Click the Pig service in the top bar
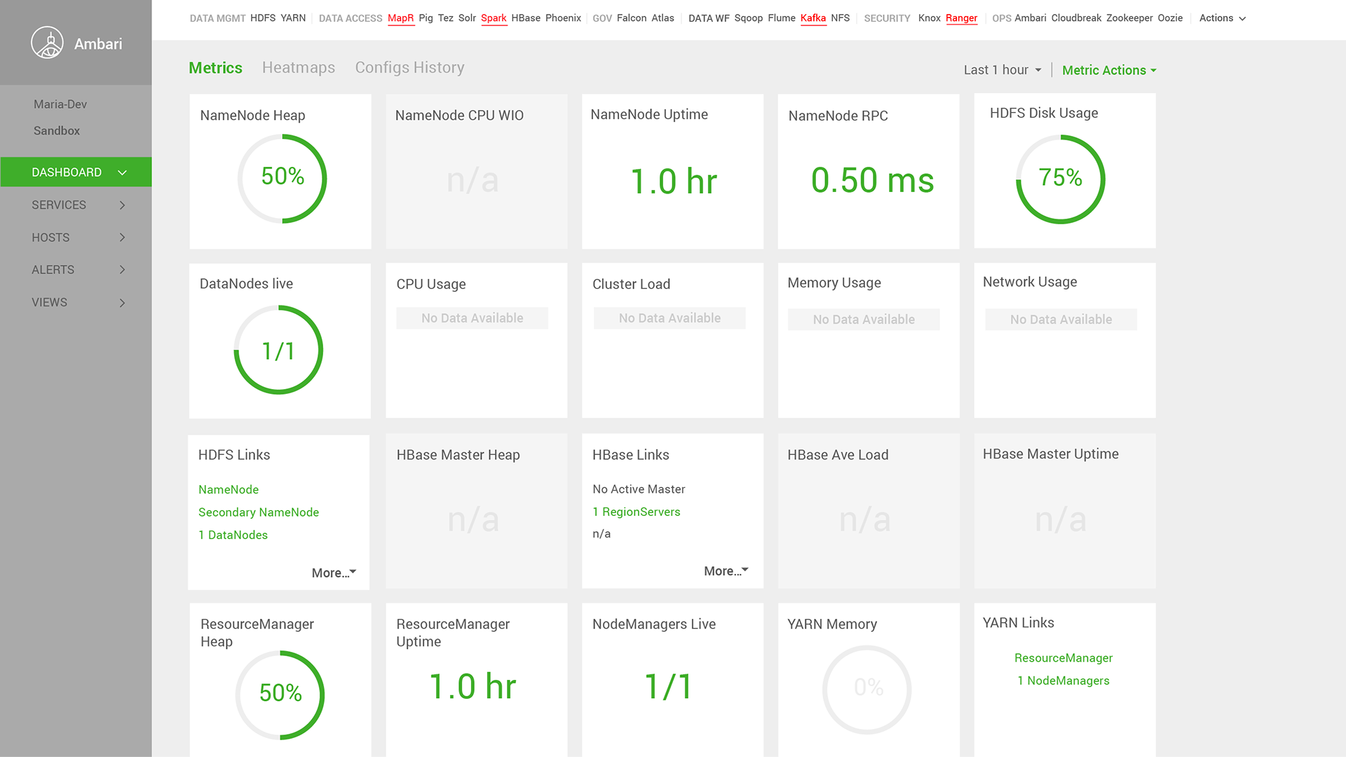1346x757 pixels. 426,18
